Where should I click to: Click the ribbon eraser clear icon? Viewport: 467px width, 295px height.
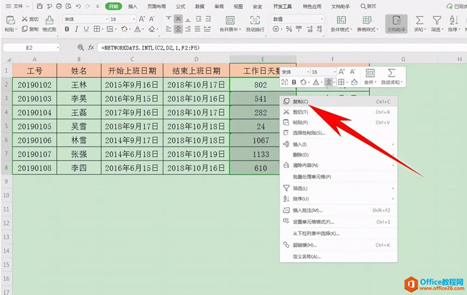(x=152, y=29)
